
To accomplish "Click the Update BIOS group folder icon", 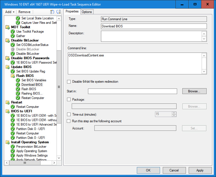I will click(7, 67).
